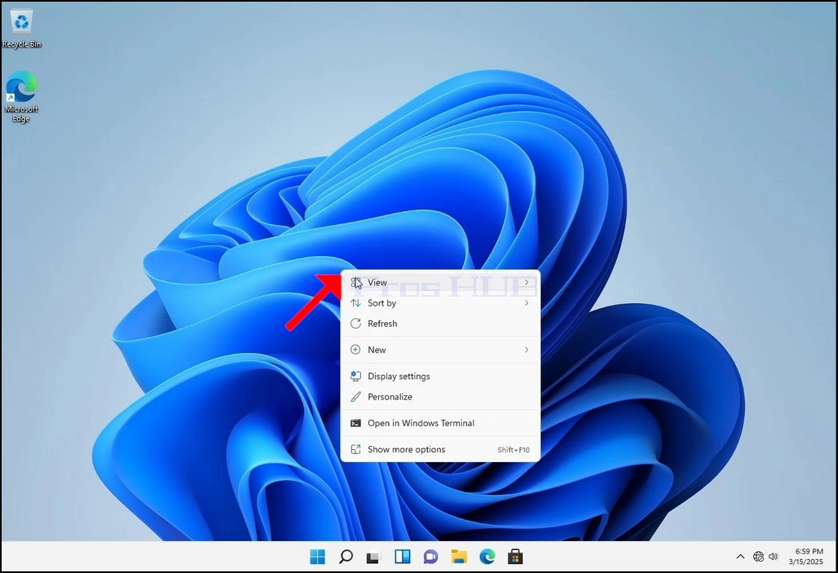Screen dimensions: 838x573
Task: Show hidden icons in system tray
Action: point(740,557)
